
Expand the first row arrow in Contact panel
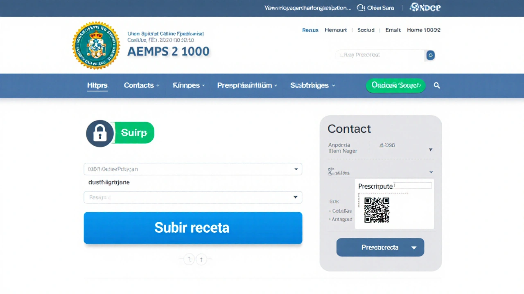(x=430, y=150)
